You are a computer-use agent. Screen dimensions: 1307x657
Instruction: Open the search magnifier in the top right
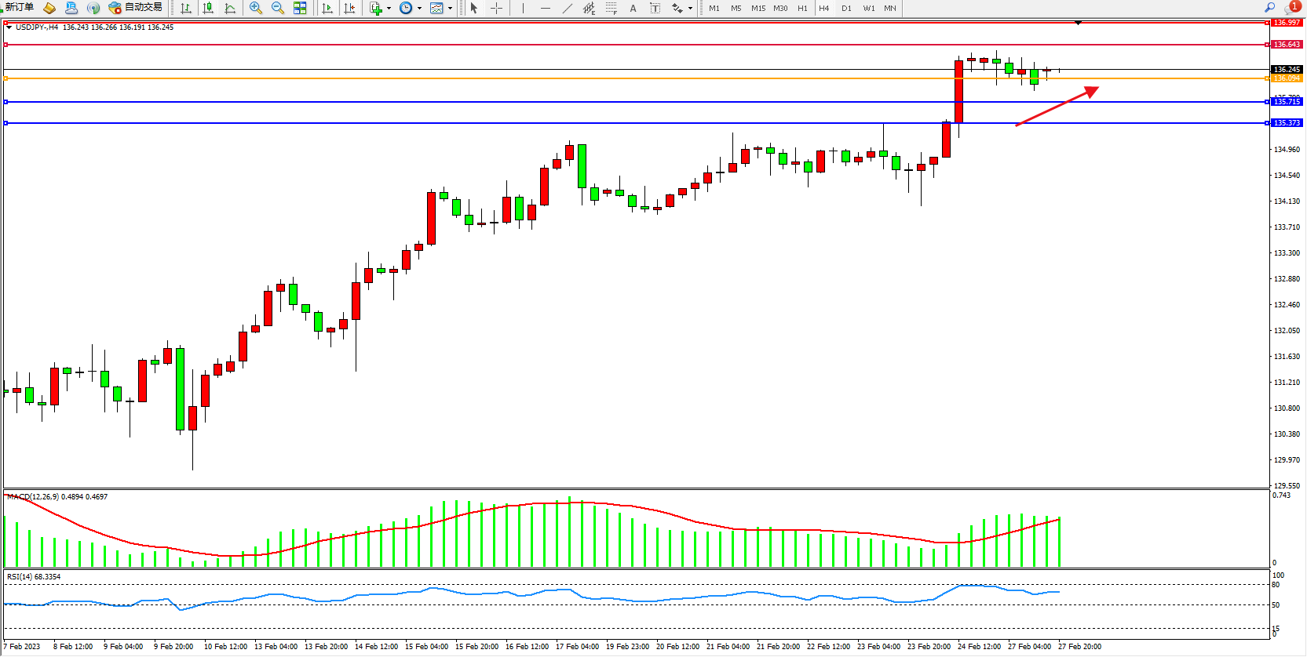click(x=1269, y=8)
